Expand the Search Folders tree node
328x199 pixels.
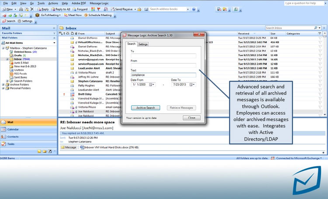7,81
